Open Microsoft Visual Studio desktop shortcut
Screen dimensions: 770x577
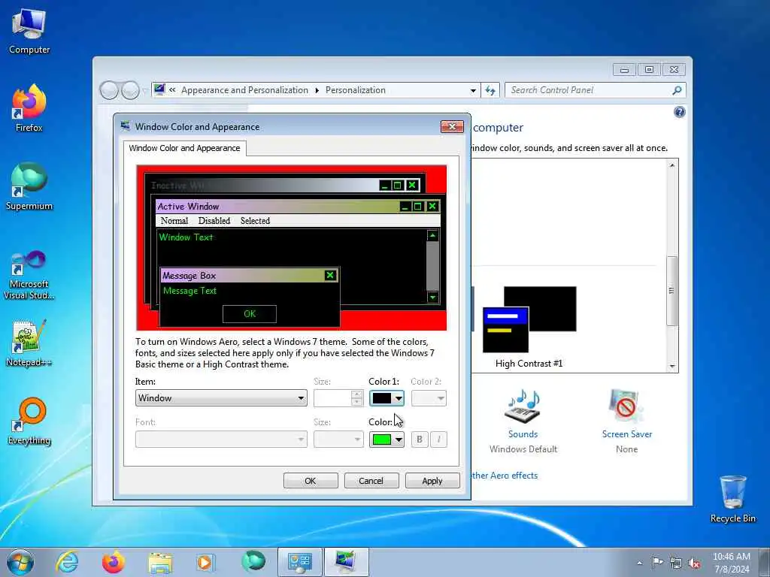29,275
